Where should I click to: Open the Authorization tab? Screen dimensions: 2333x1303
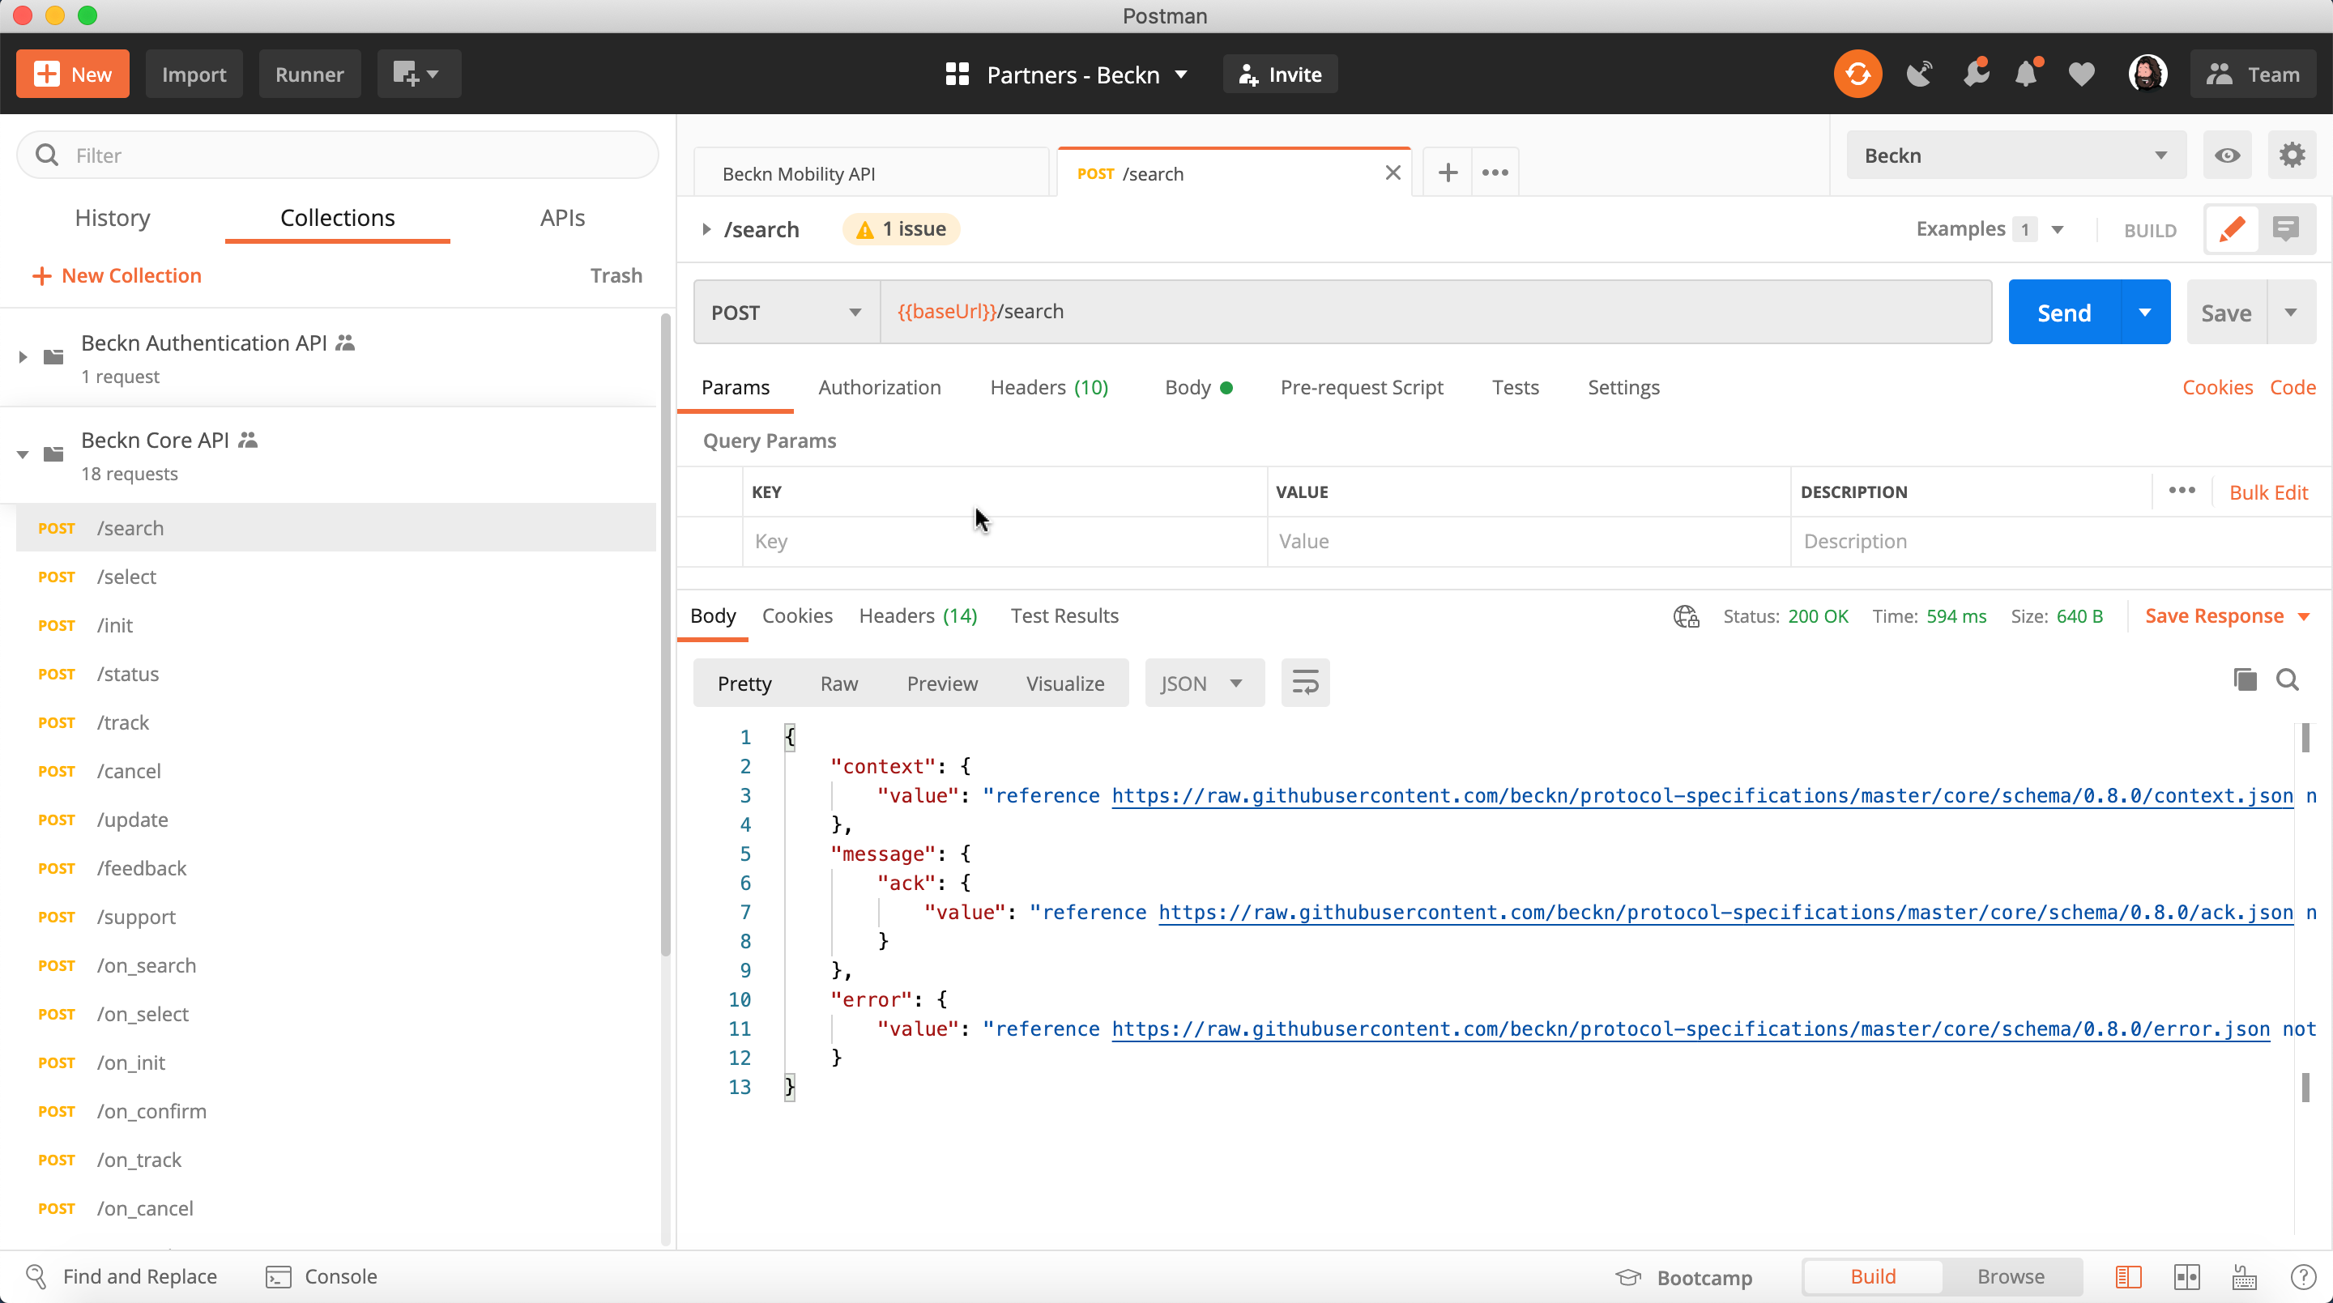pos(880,388)
